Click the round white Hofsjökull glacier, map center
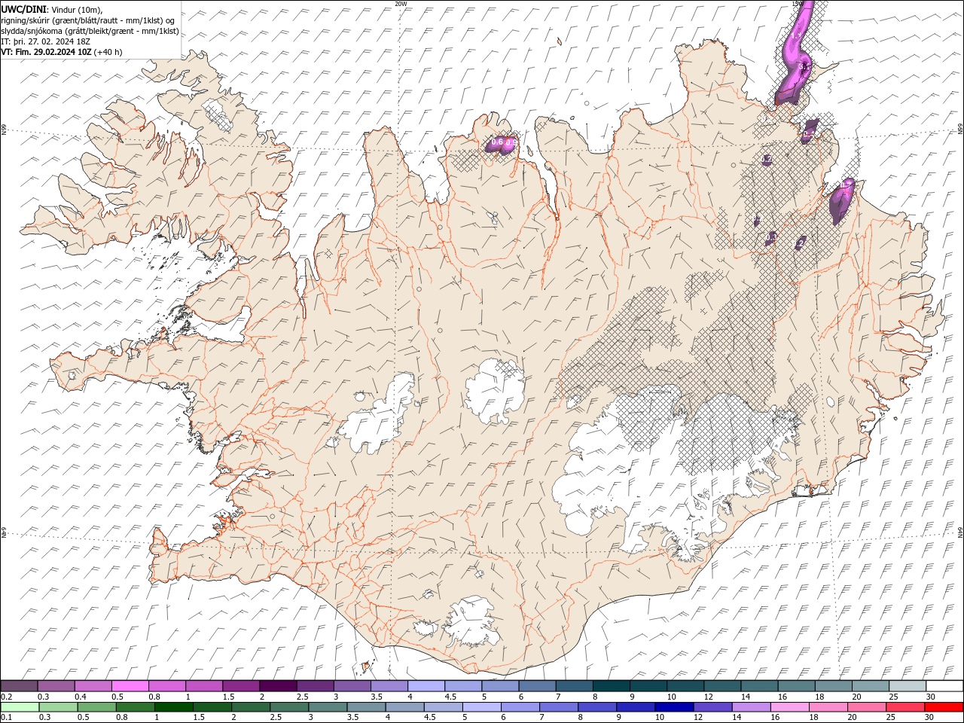Viewport: 964px width, 723px height. 495,391
